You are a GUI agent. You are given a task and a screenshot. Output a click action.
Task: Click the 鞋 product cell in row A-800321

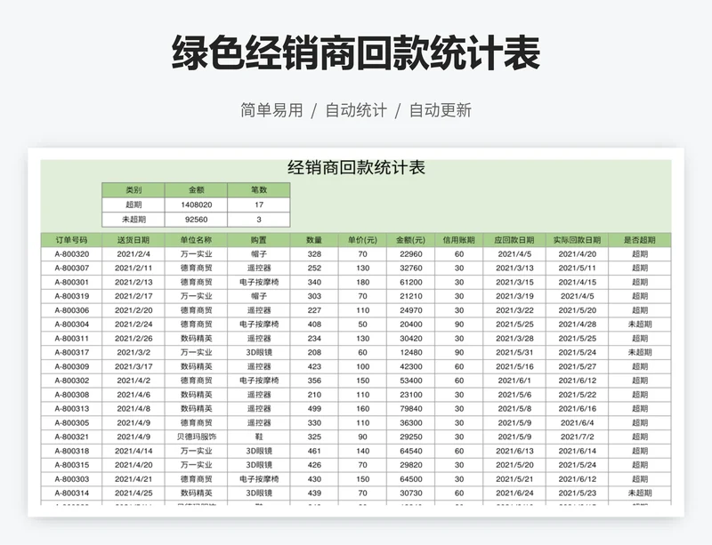[x=259, y=437]
